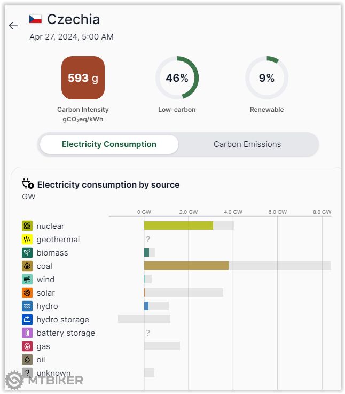The image size is (345, 394).
Task: Click the oil drop icon
Action: pyautogui.click(x=27, y=360)
